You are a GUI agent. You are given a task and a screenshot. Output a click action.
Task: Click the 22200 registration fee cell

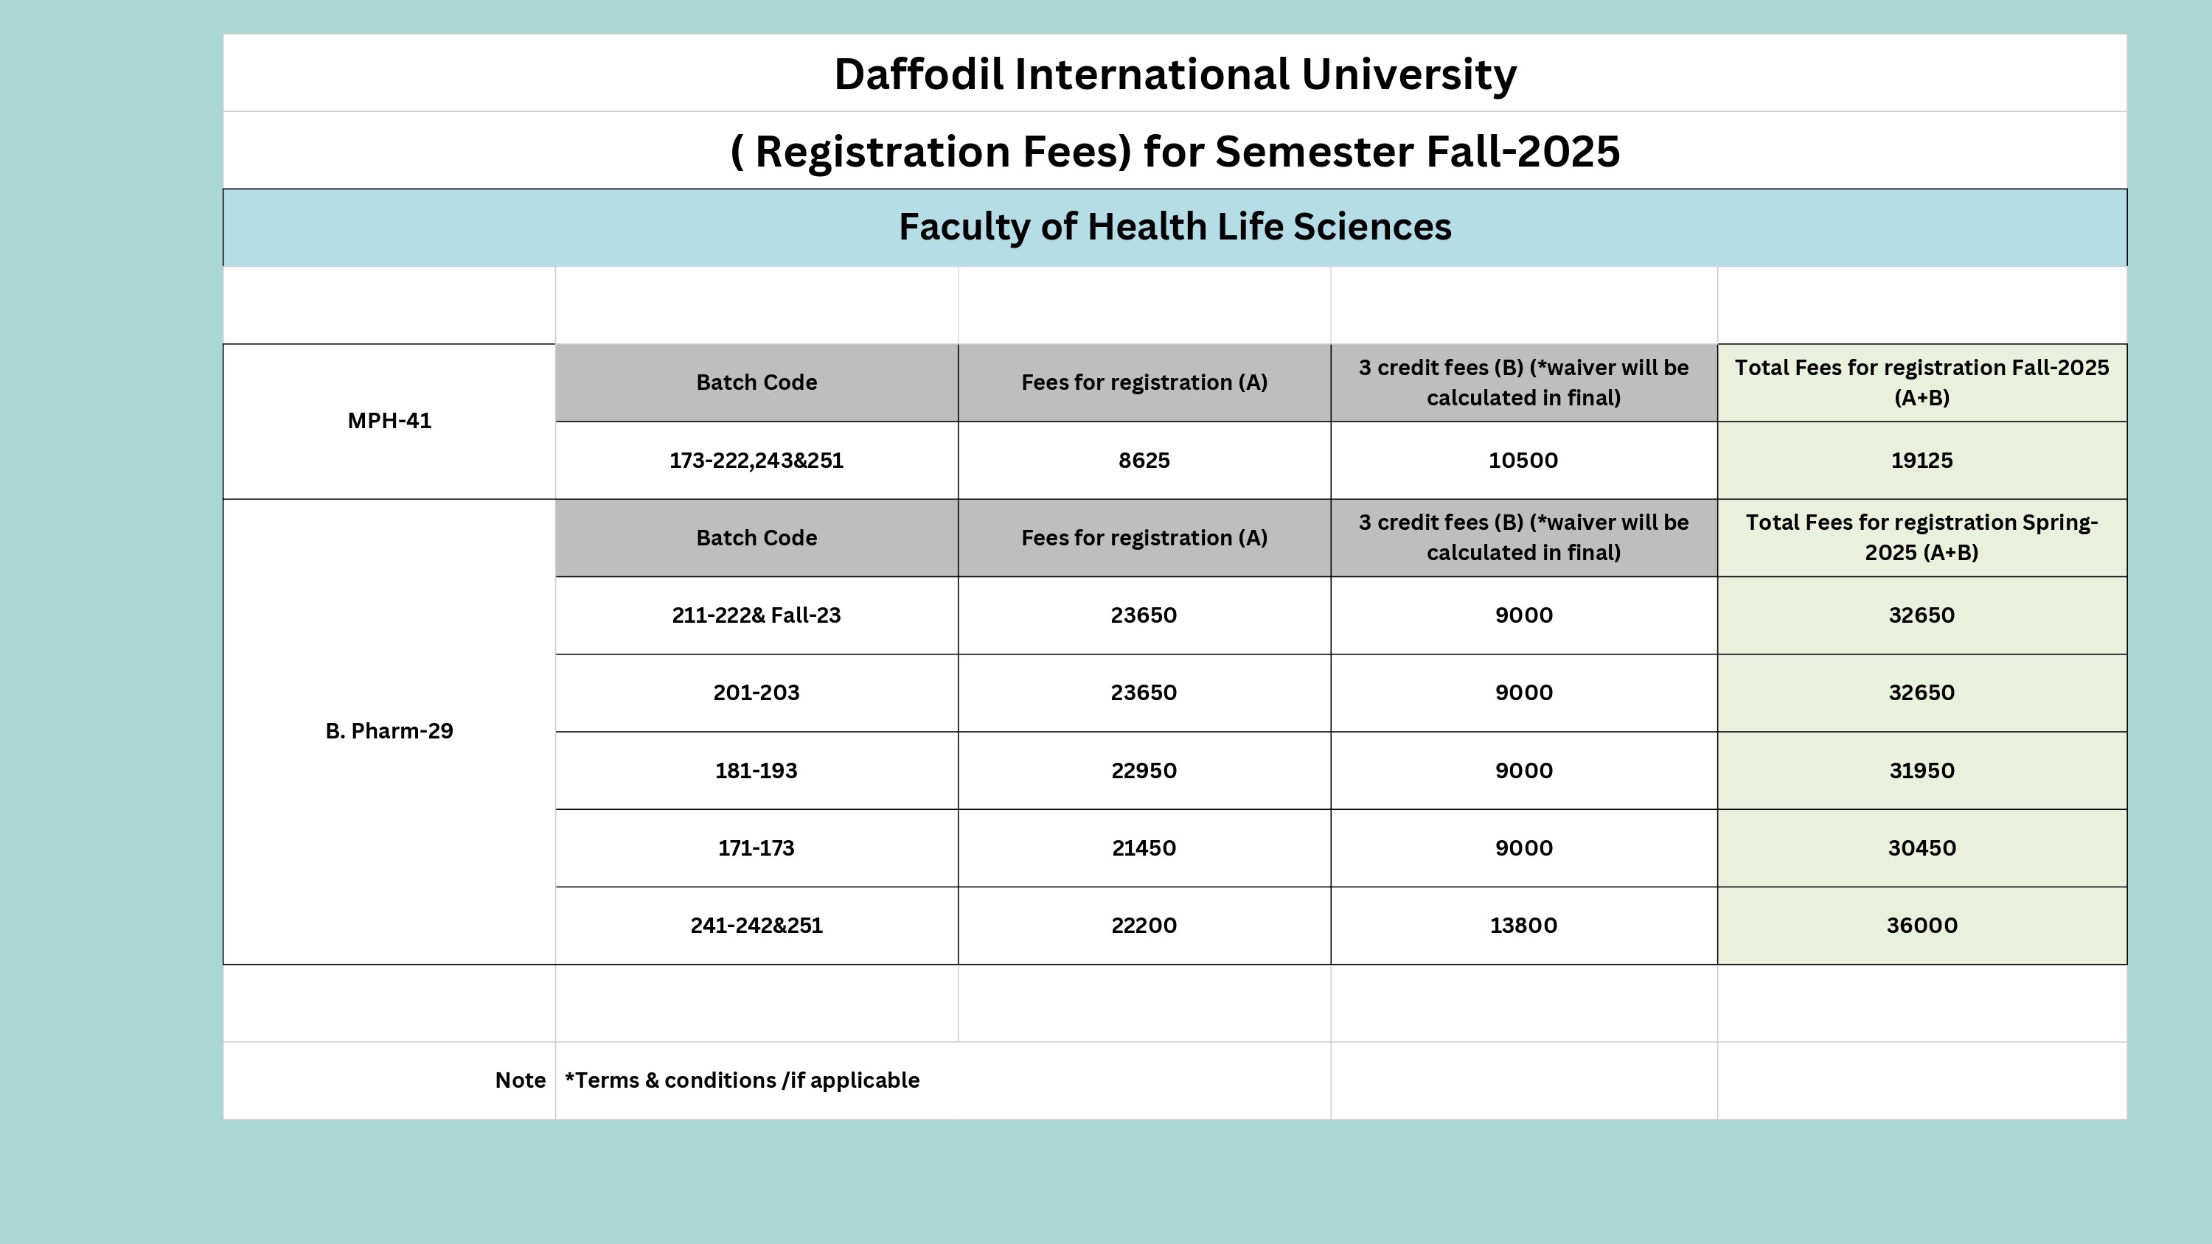point(1144,926)
